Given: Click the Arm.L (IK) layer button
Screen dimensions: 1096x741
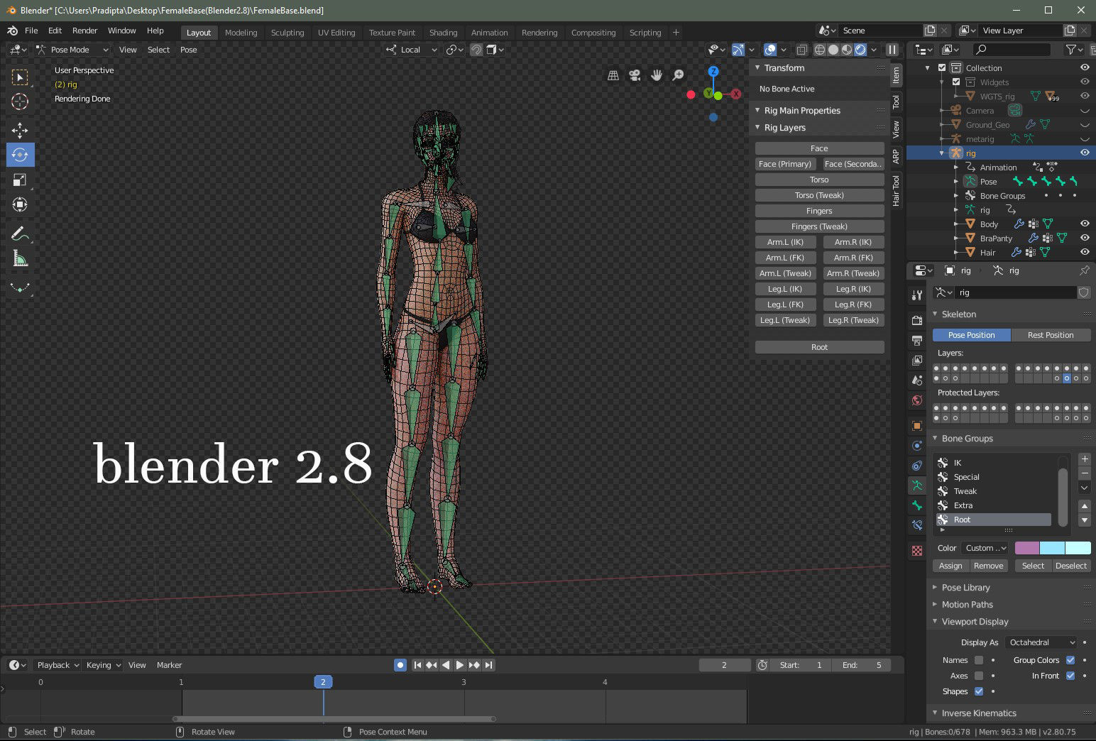Looking at the screenshot, I should [785, 242].
